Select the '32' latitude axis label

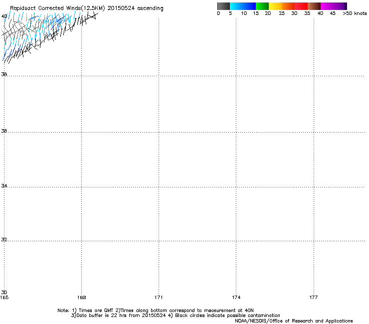pyautogui.click(x=4, y=240)
